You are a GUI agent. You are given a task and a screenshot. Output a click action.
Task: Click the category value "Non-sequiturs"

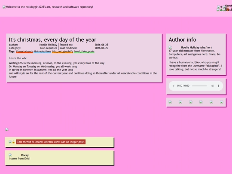pyautogui.click(x=49, y=48)
